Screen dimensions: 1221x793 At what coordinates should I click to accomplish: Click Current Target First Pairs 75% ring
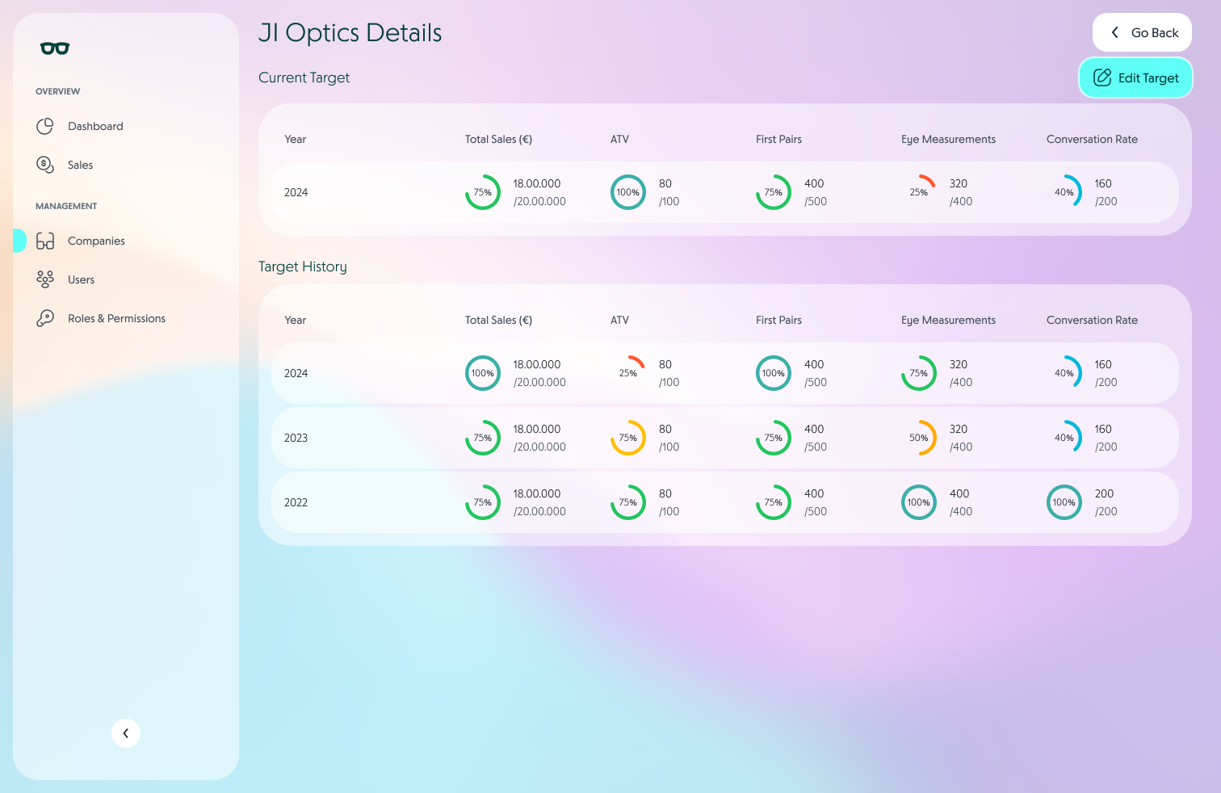[774, 192]
